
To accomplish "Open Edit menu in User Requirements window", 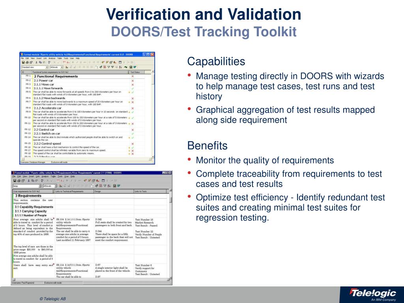I will coord(19,176).
